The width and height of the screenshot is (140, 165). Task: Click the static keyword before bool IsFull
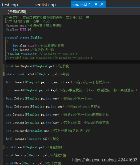[11, 74]
